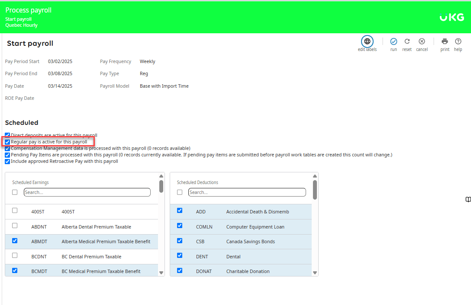471x305 pixels.
Task: Toggle Compensation Management data checkbox
Action: point(7,149)
